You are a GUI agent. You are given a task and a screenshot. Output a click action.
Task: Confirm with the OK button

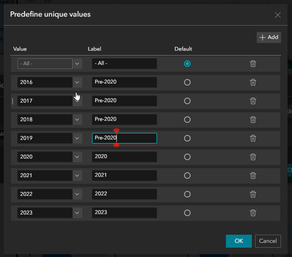[238, 241]
